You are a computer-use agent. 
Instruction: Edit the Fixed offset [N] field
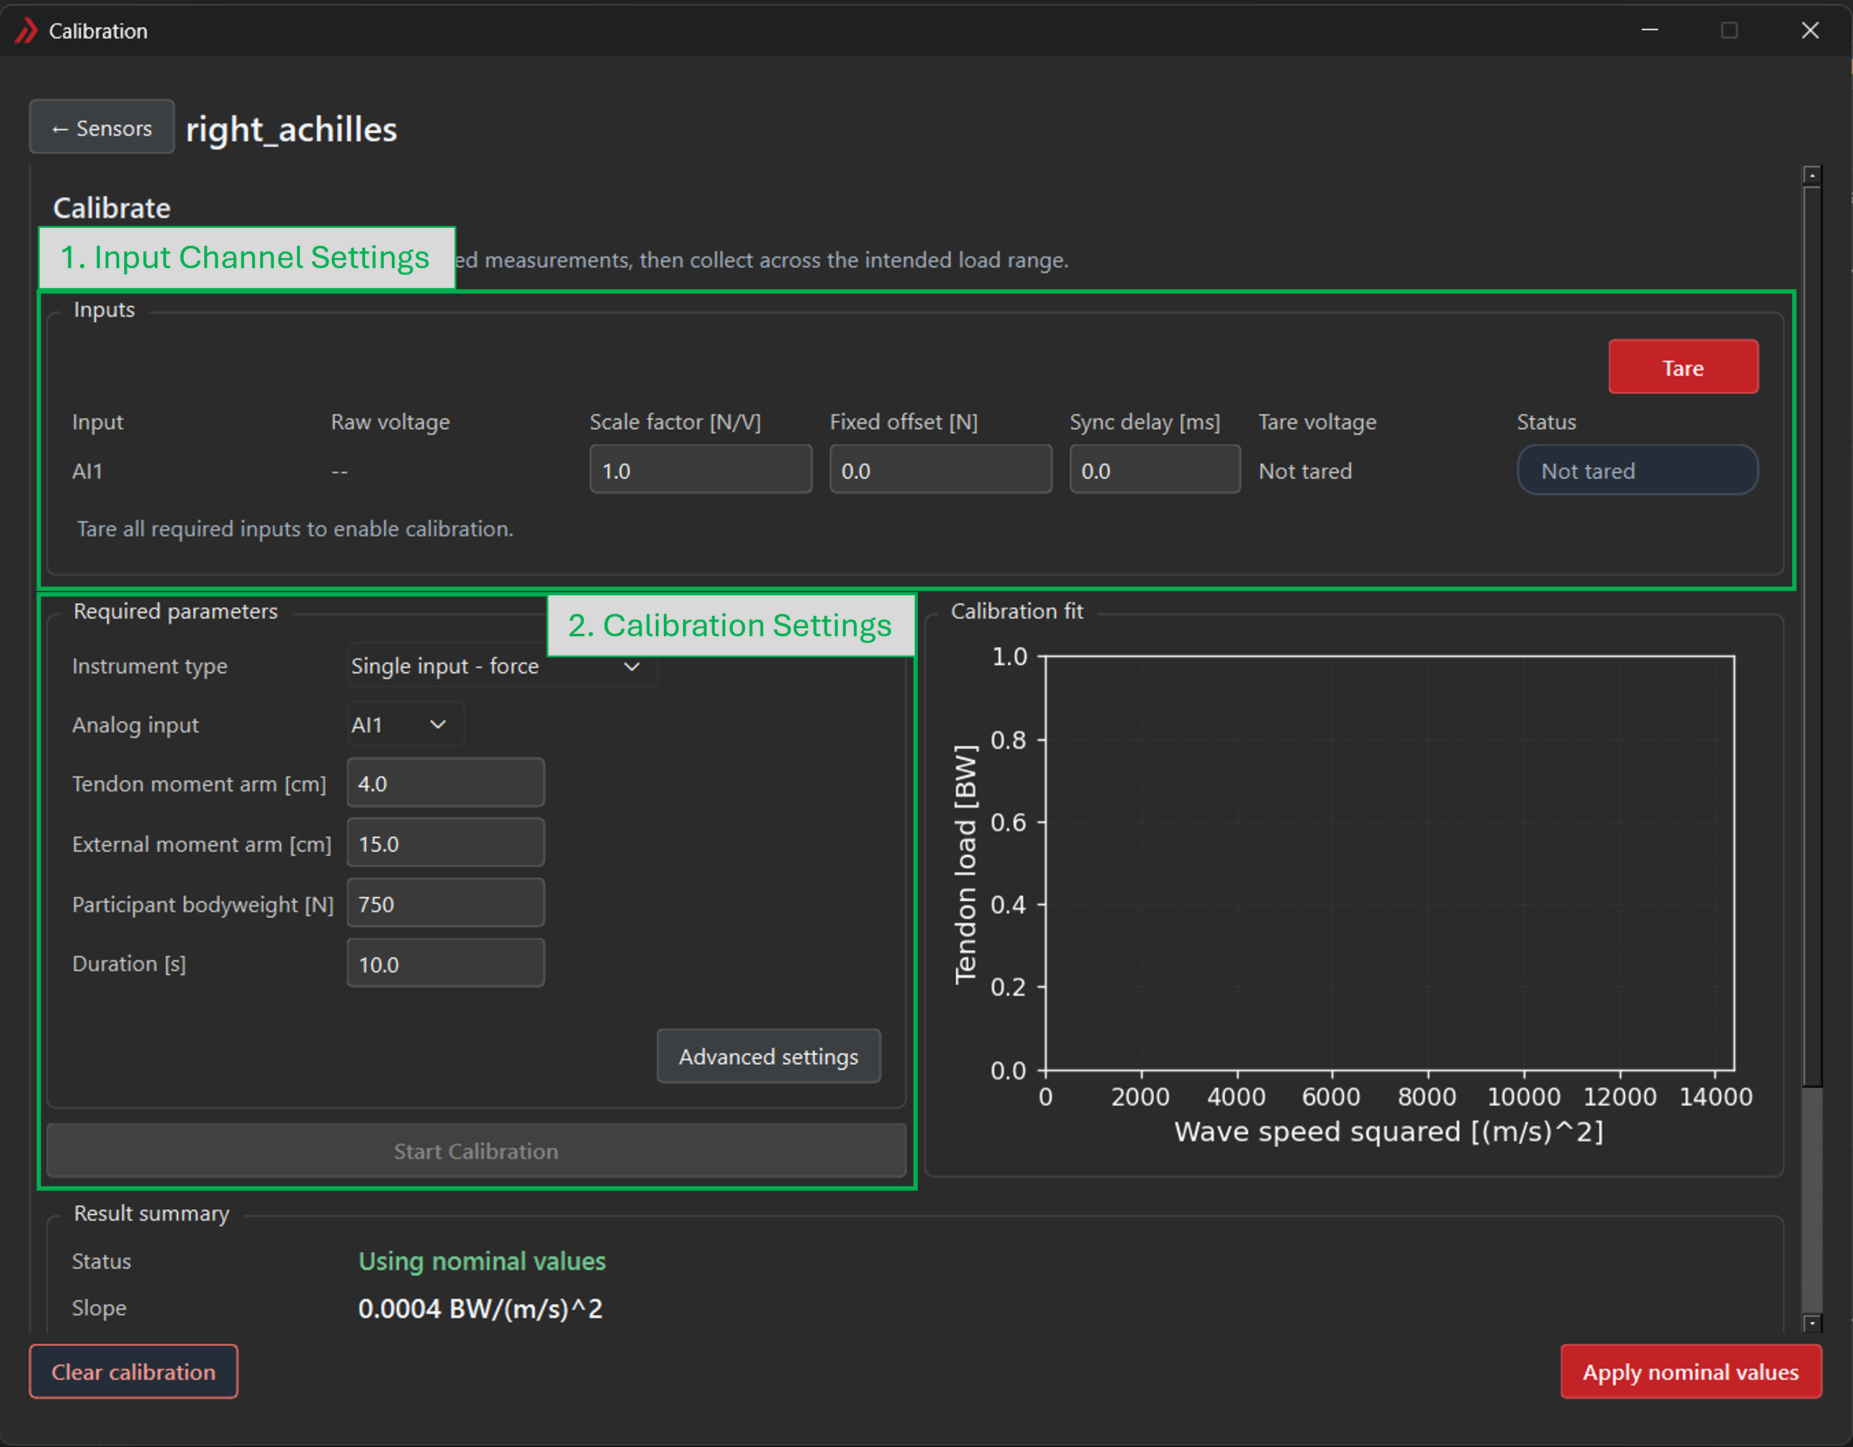(940, 470)
